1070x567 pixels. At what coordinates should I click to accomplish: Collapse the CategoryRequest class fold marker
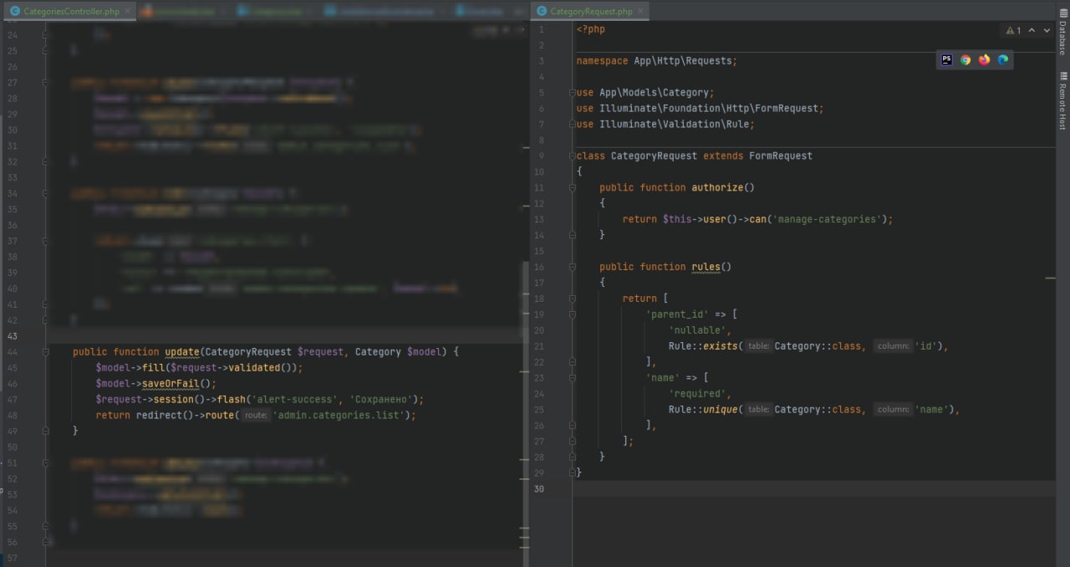573,156
